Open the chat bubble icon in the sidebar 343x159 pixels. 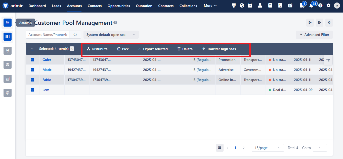tap(7, 65)
